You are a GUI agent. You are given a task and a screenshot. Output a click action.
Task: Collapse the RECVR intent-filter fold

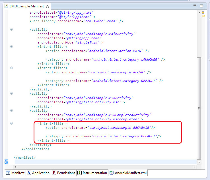[11, 68]
